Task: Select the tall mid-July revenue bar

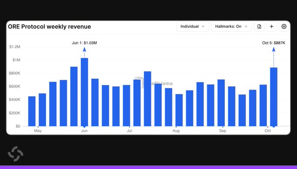Action: pyautogui.click(x=148, y=99)
